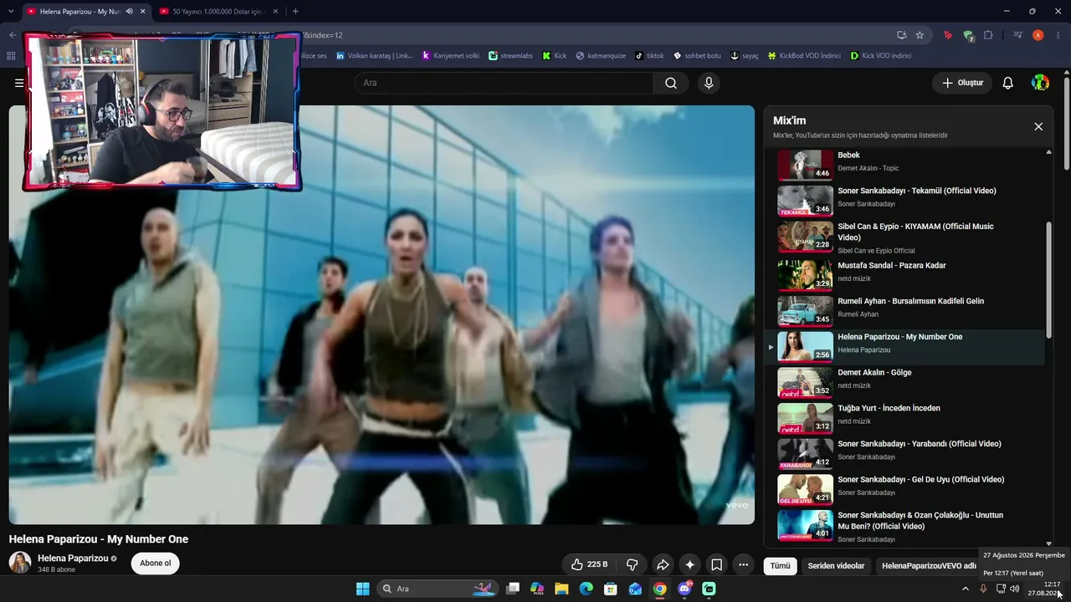Launch Microsoft Edge from the taskbar
The width and height of the screenshot is (1071, 602).
[586, 589]
